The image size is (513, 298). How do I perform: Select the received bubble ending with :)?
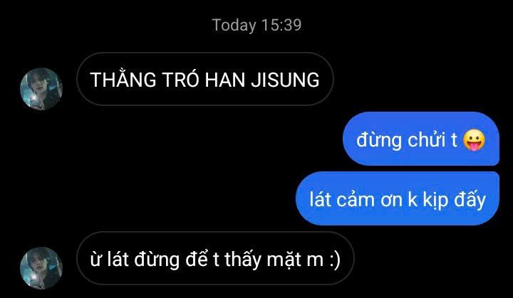coord(215,258)
